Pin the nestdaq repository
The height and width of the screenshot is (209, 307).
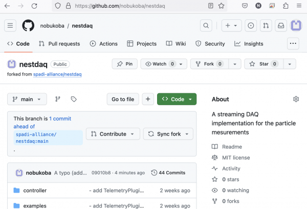(124, 64)
